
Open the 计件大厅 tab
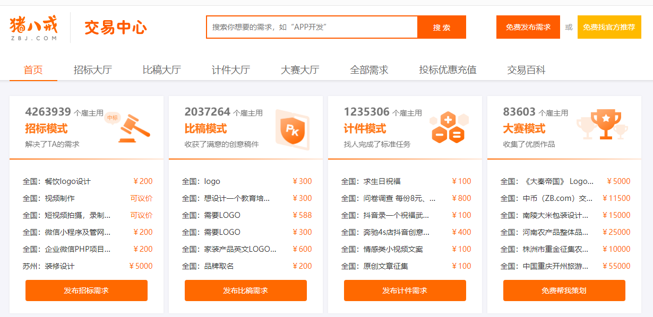pyautogui.click(x=231, y=70)
